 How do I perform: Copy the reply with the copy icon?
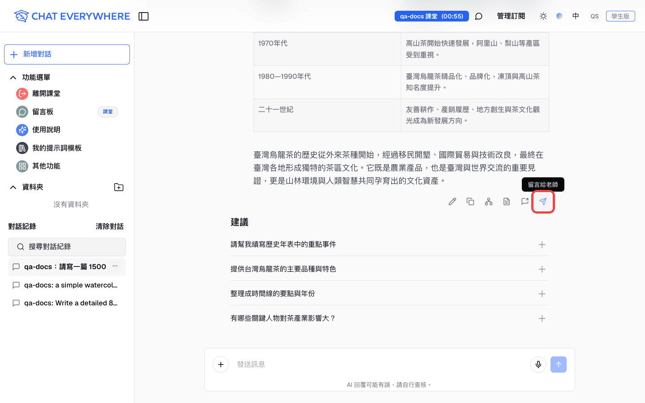tap(470, 201)
